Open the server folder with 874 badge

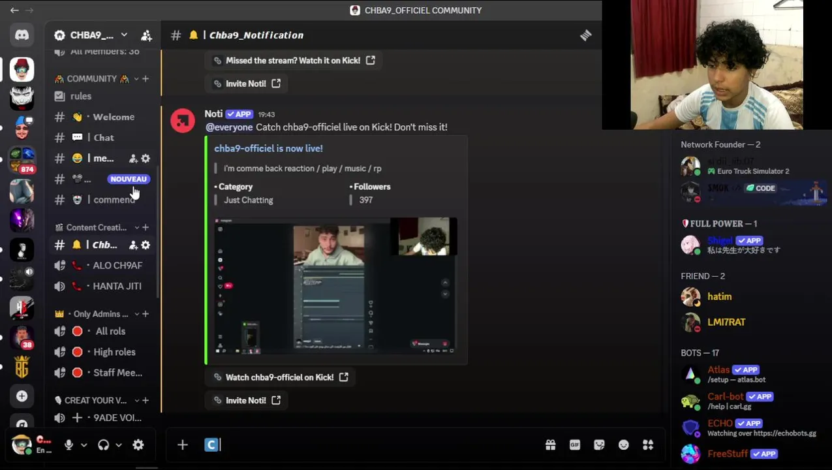pyautogui.click(x=22, y=159)
